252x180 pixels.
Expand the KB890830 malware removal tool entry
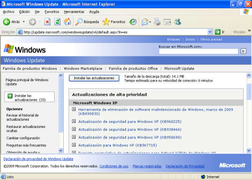pyautogui.click(x=74, y=110)
